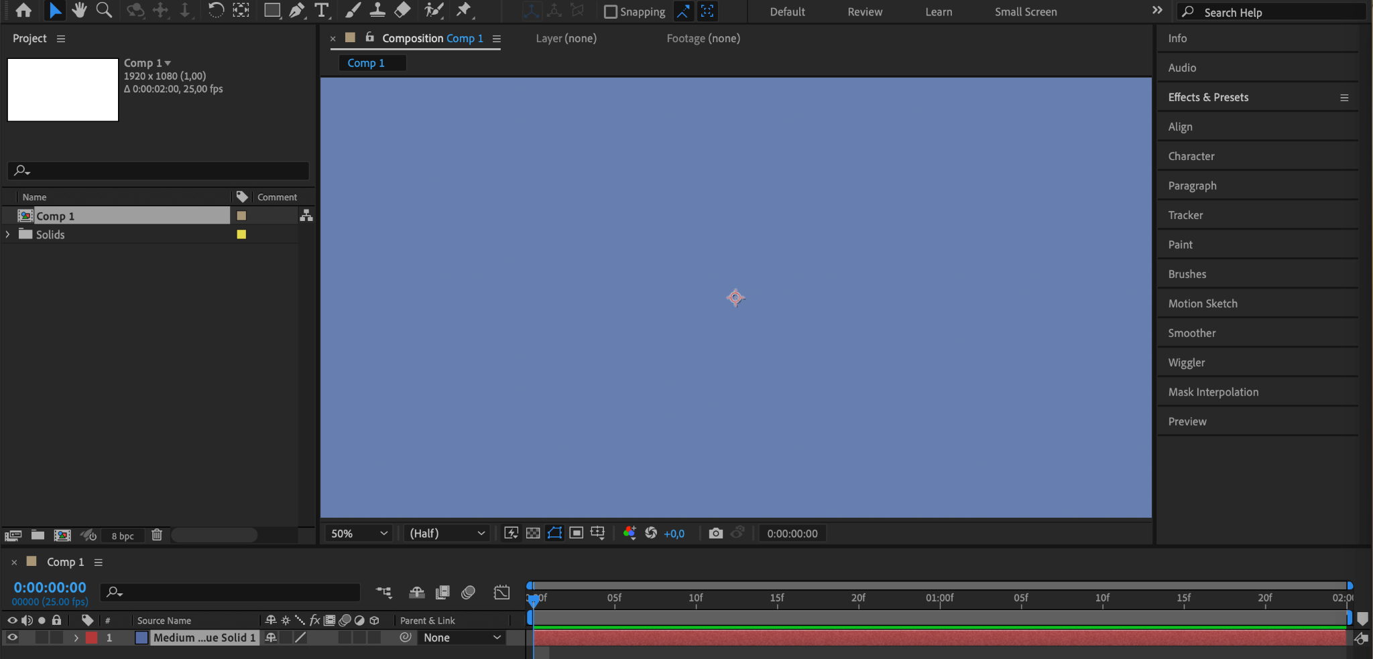
Task: Click the trash delete icon in the Project panel
Action: (157, 535)
